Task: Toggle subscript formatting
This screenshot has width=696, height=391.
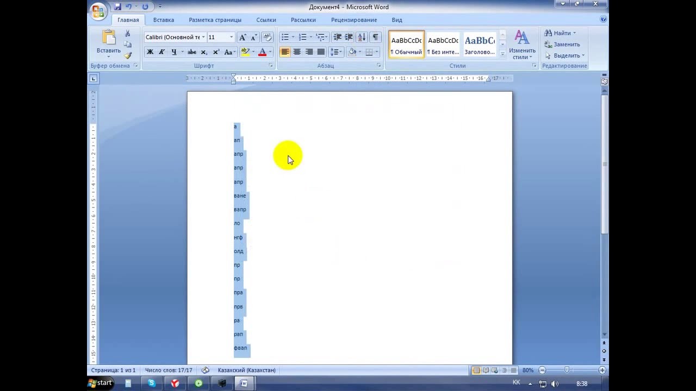Action: (x=204, y=52)
